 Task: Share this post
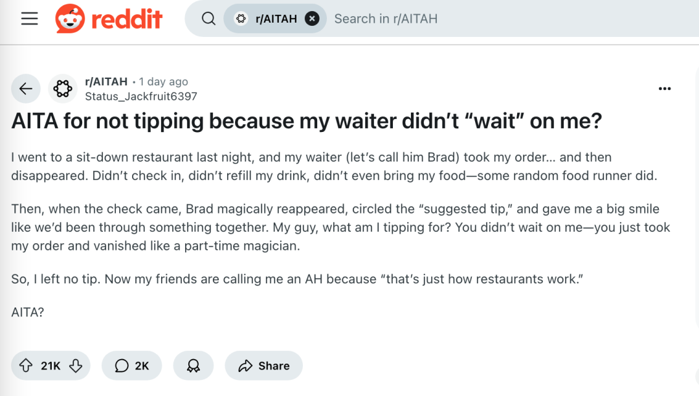click(x=264, y=366)
